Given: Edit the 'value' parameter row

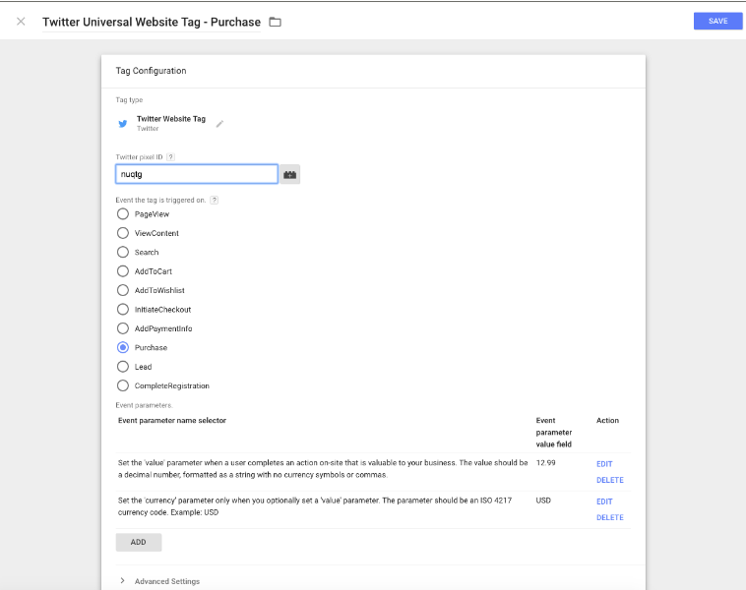Looking at the screenshot, I should click(603, 463).
